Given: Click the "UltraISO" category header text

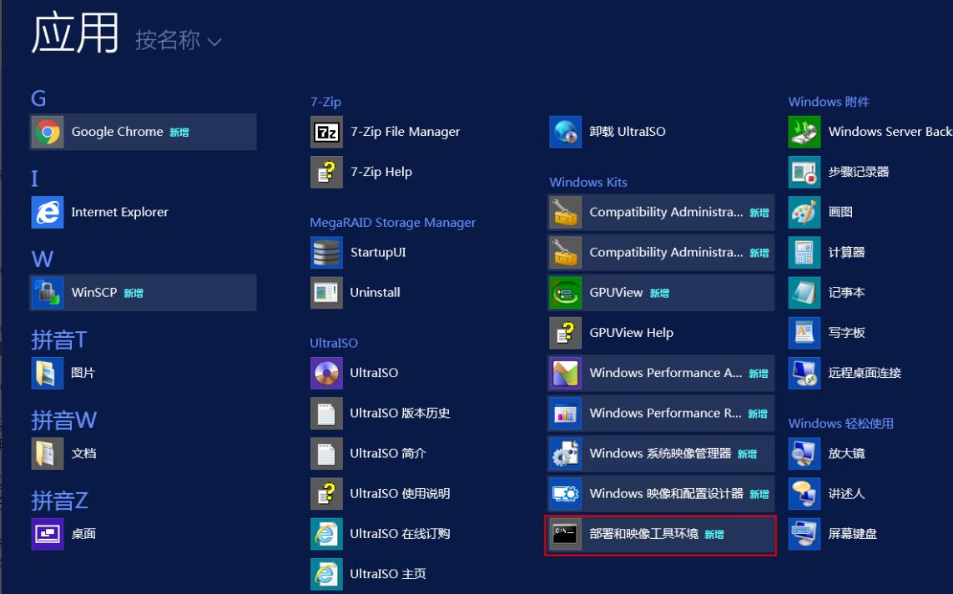Looking at the screenshot, I should click(334, 343).
